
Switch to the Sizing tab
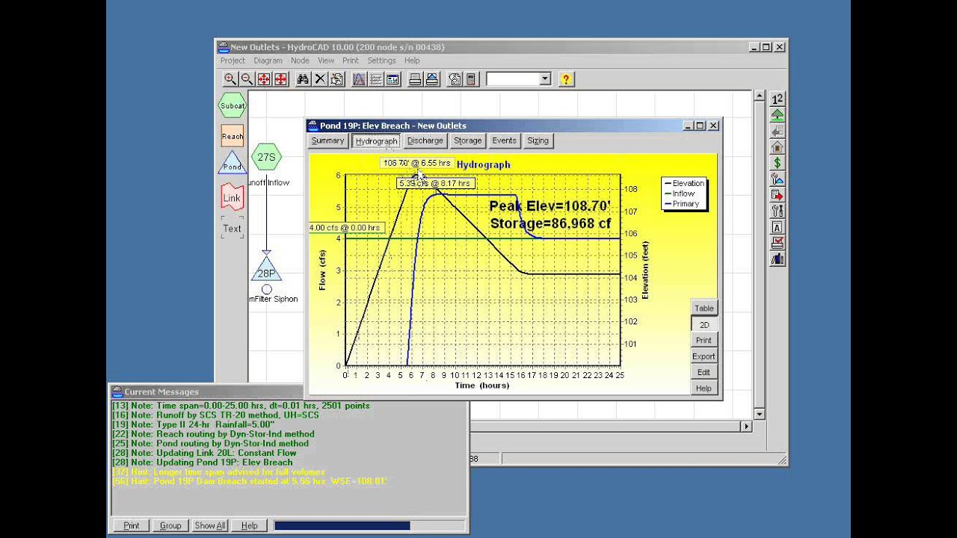538,140
